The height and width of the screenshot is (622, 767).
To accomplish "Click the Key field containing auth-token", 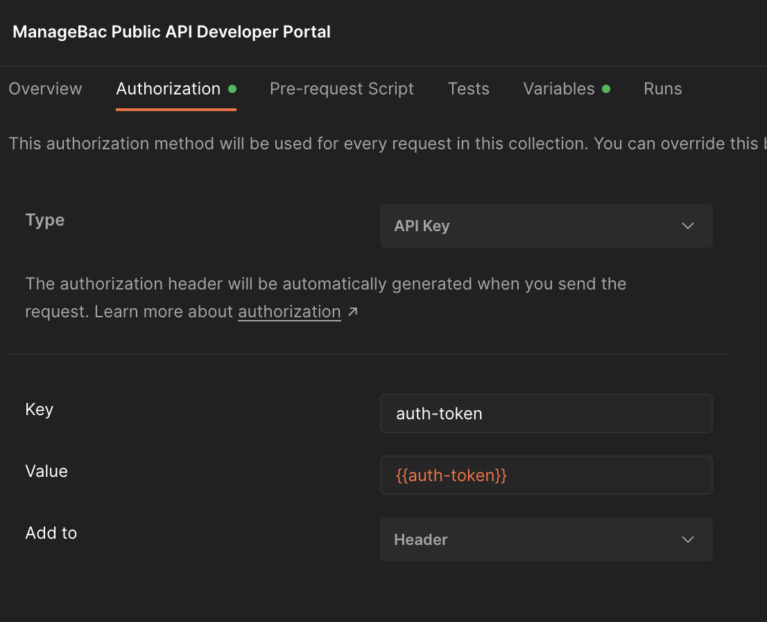I will point(546,413).
